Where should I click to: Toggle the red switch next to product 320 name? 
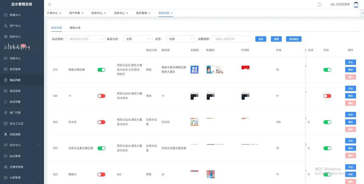tap(101, 96)
